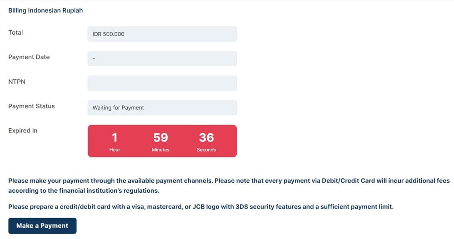Click the notice about 3DS security card requirements
The height and width of the screenshot is (239, 454).
pyautogui.click(x=200, y=207)
